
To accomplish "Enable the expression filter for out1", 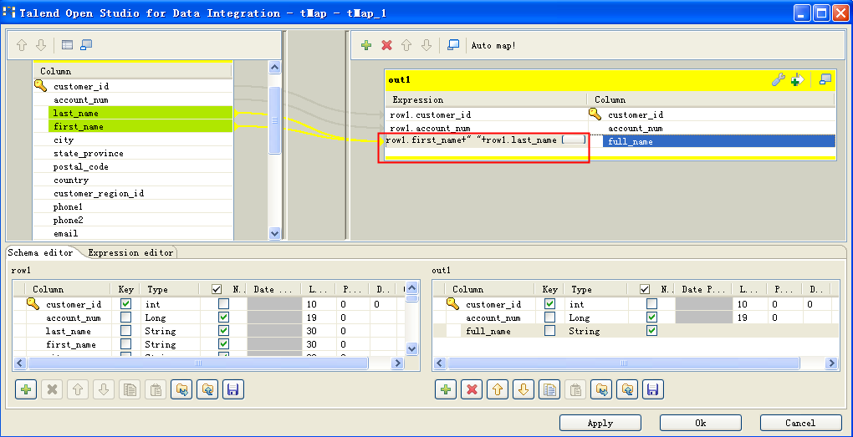I will pyautogui.click(x=797, y=79).
